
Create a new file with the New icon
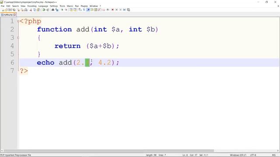tap(3, 10)
